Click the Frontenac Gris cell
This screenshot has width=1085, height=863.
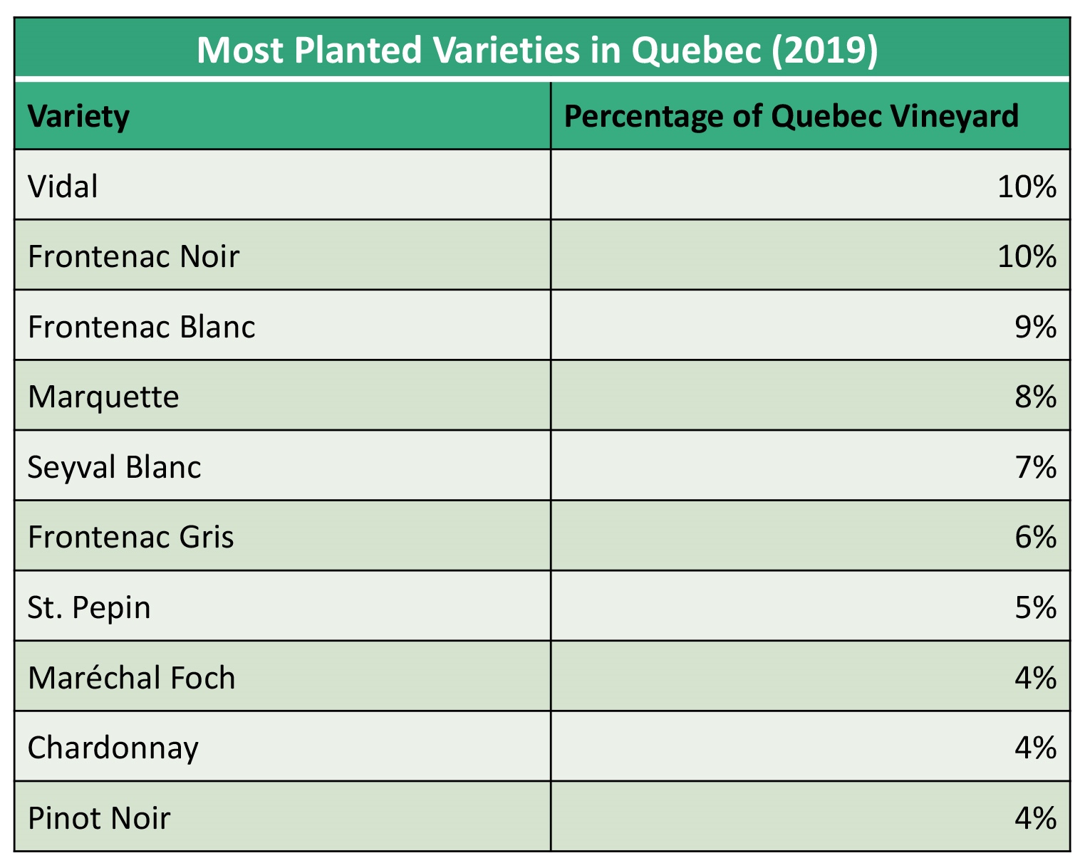(x=130, y=537)
